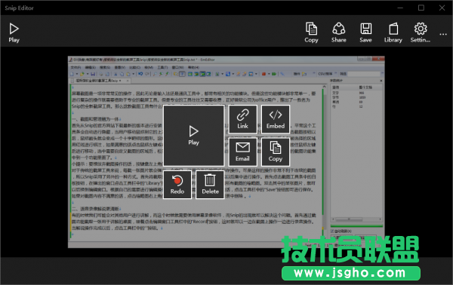Image resolution: width=453 pixels, height=285 pixels.
Task: Copy the snip using toolbar Copy icon
Action: coord(311,32)
